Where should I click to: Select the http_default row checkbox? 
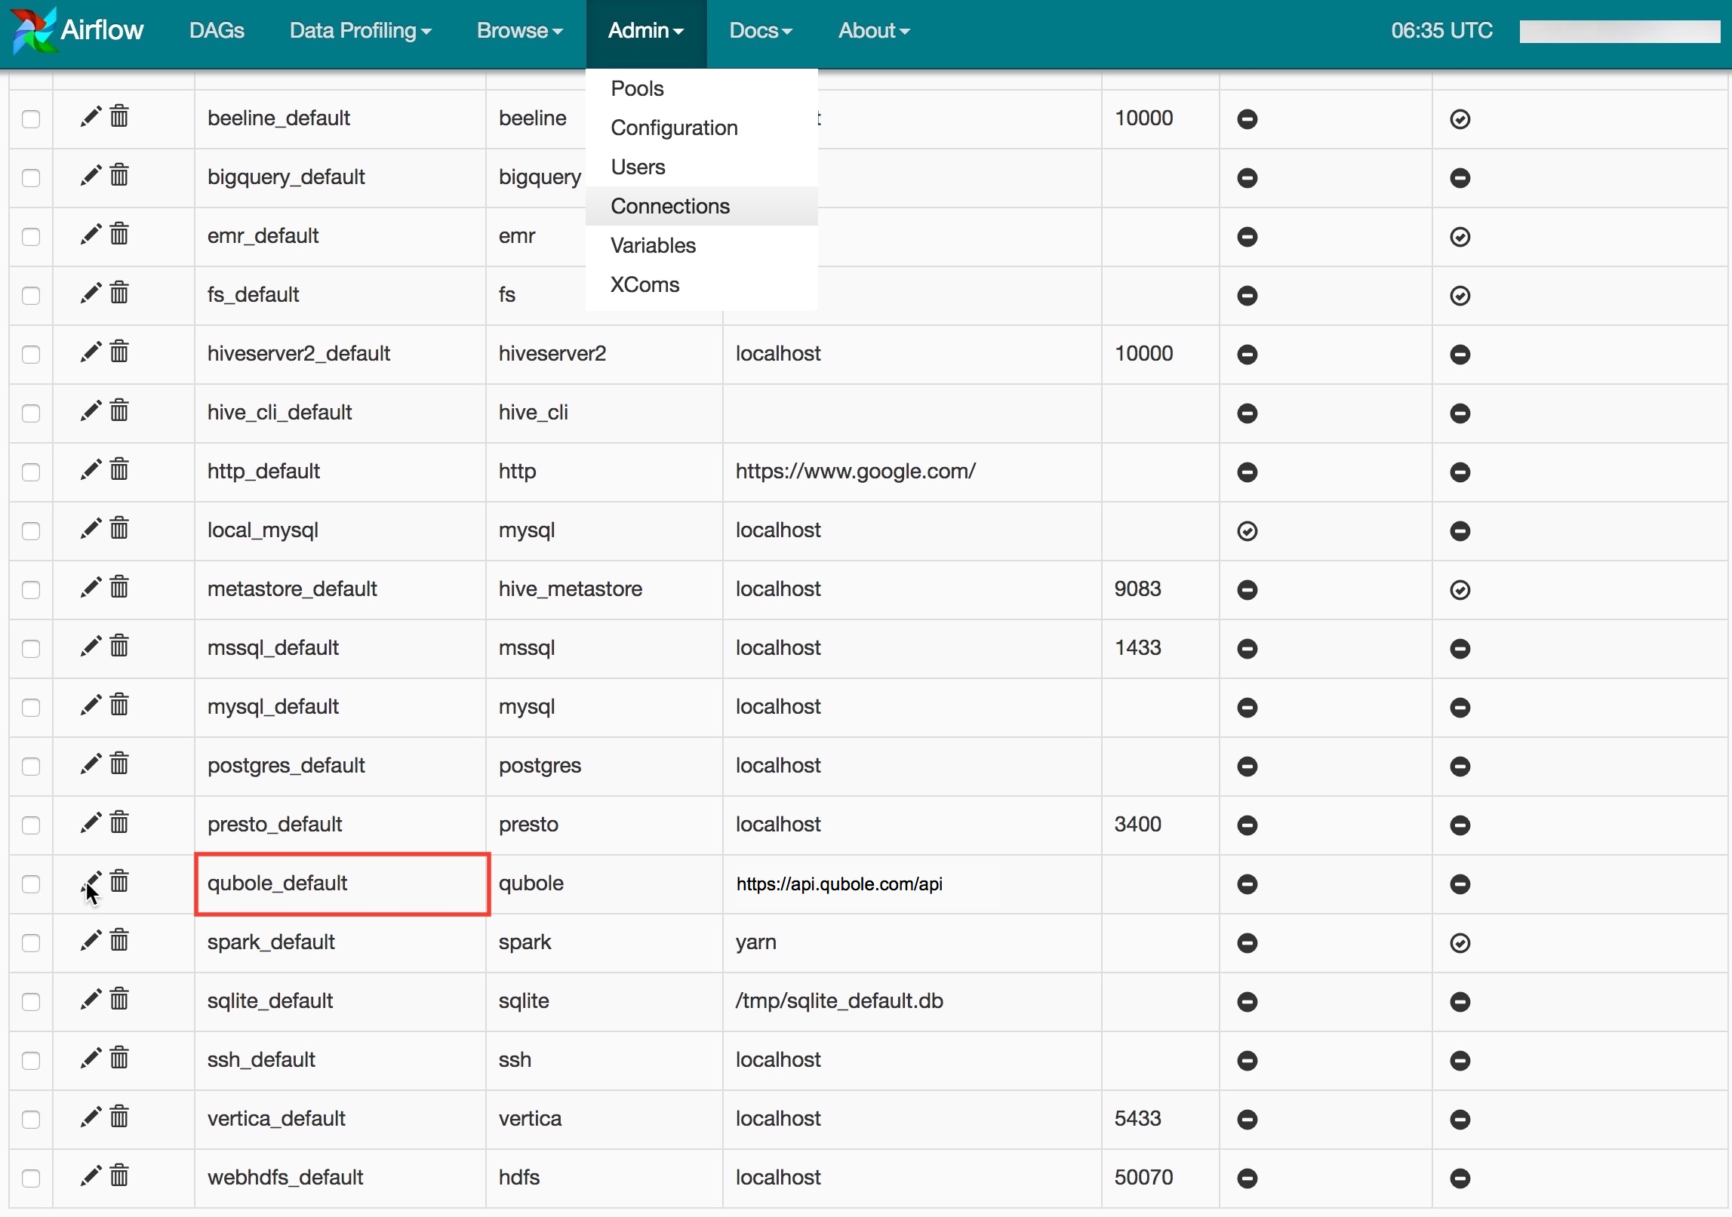31,472
